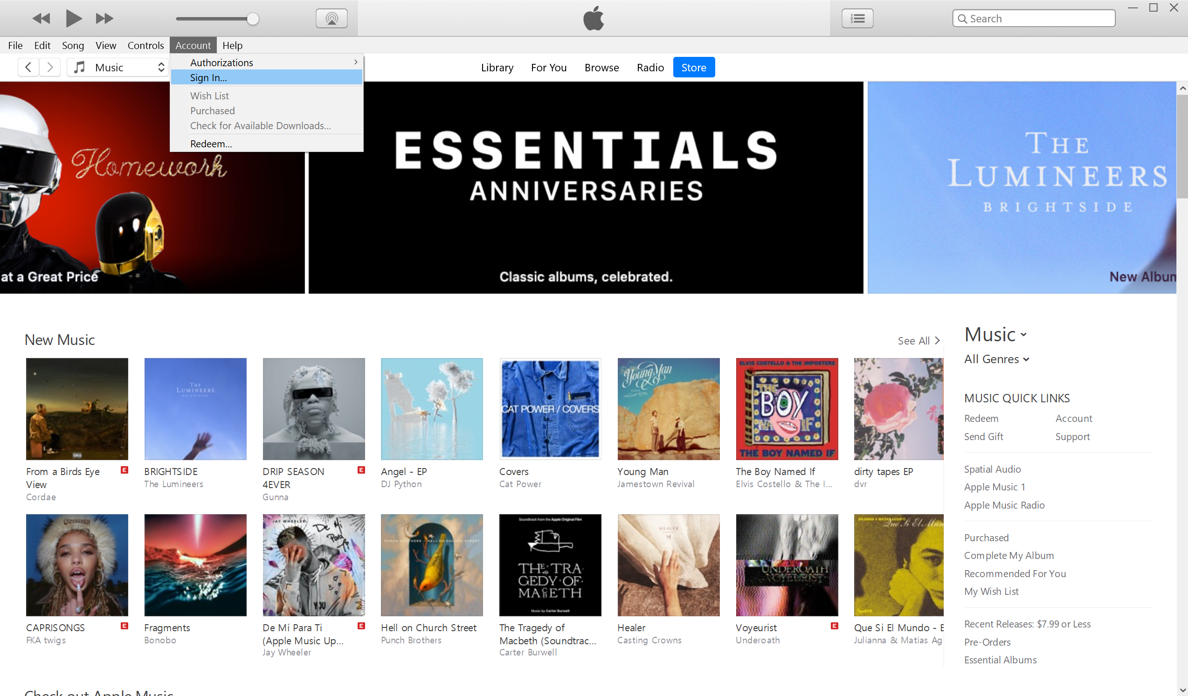Image resolution: width=1188 pixels, height=696 pixels.
Task: Adjust the volume slider knob
Action: [x=253, y=19]
